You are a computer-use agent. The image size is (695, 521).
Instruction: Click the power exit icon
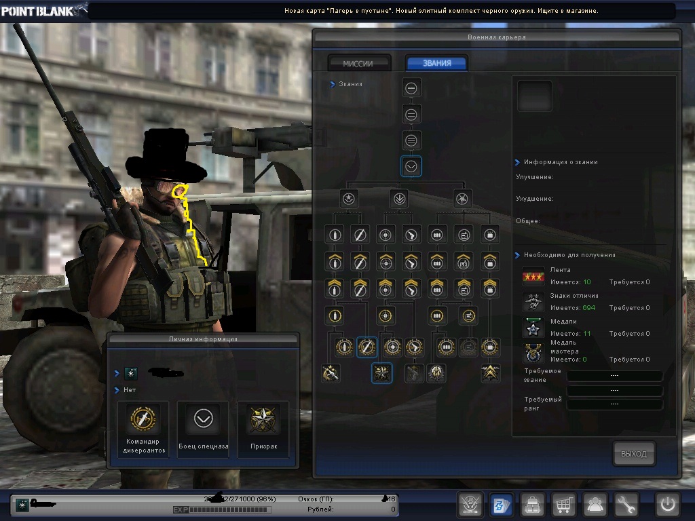pos(668,505)
